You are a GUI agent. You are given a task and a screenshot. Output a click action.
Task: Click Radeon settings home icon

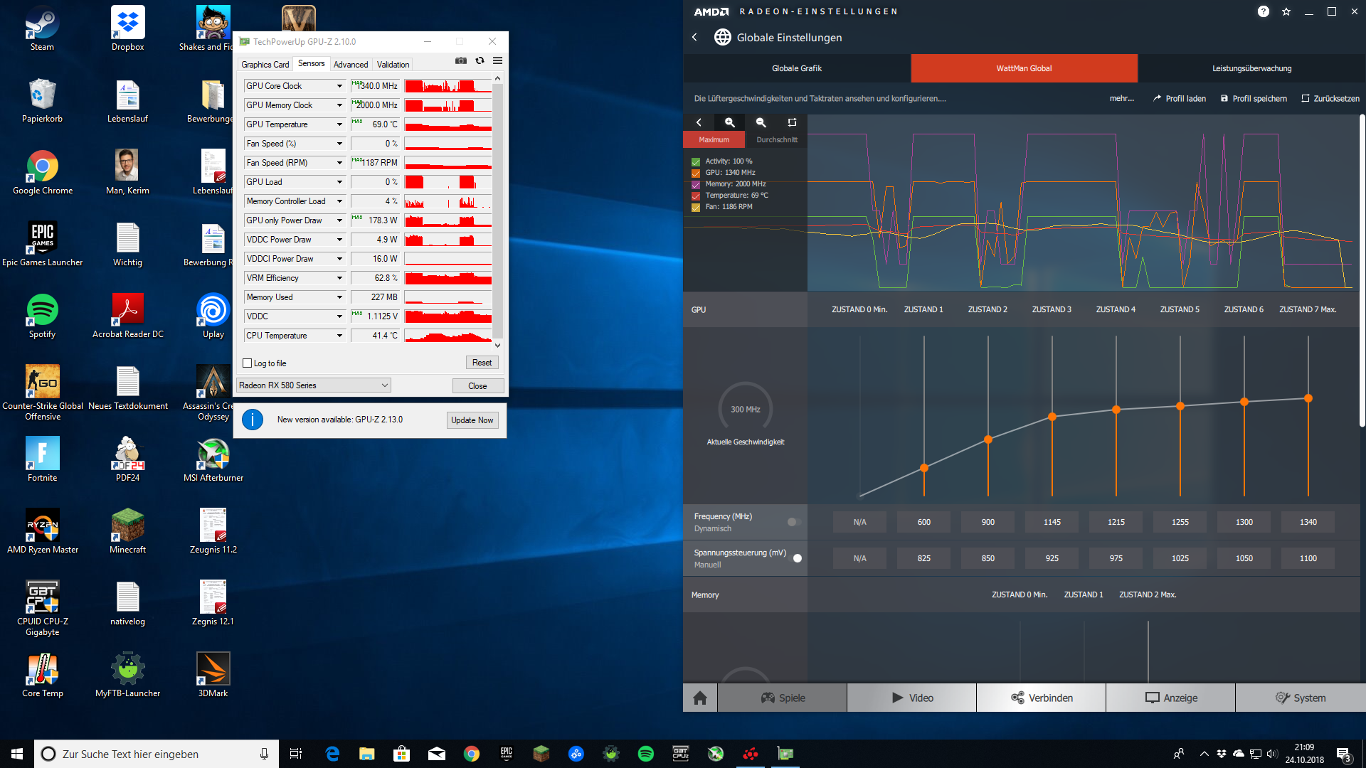click(700, 698)
